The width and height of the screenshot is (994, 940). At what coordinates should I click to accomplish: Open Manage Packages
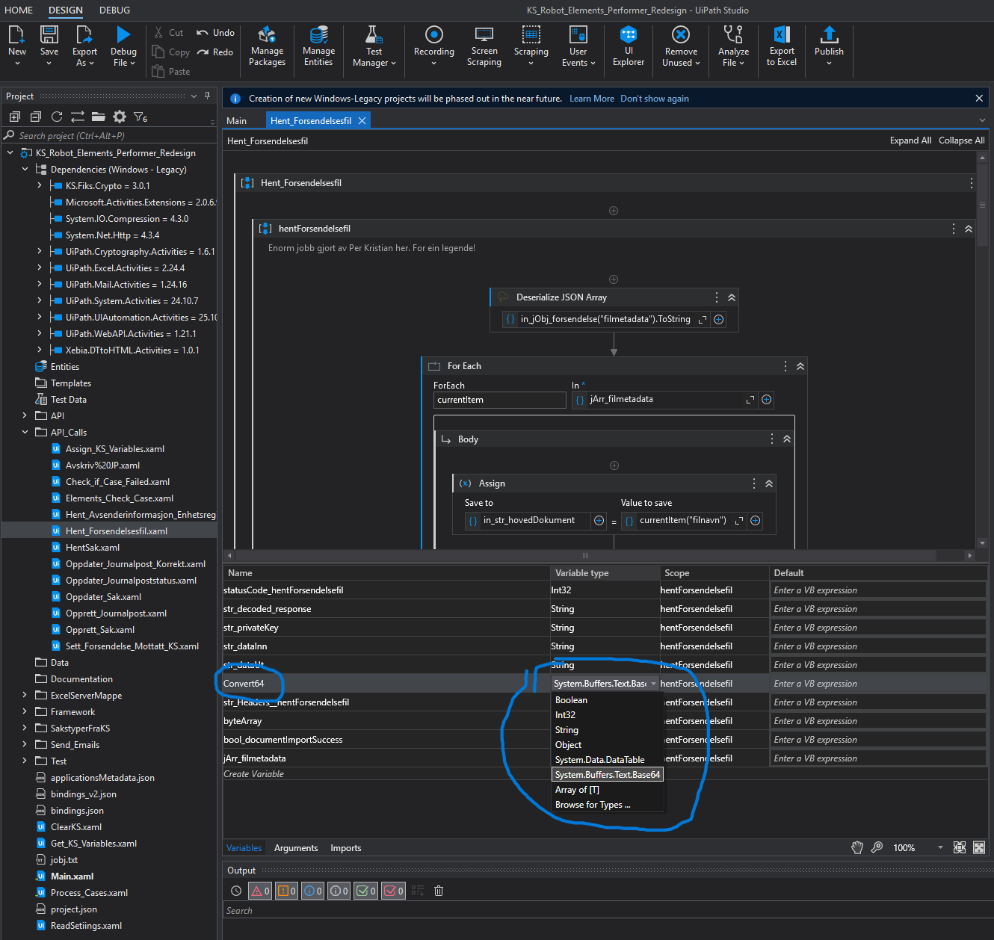point(267,46)
